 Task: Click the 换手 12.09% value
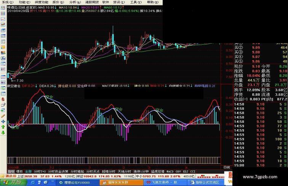253,90
